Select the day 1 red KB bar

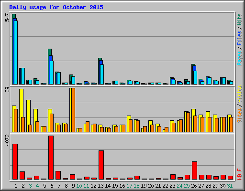coord(15,162)
